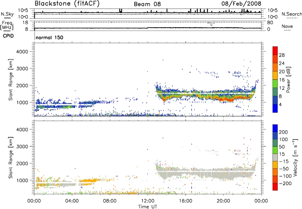302x209 pixels.
Task: Select the 'normal 150' CPID text
Action: (x=49, y=37)
